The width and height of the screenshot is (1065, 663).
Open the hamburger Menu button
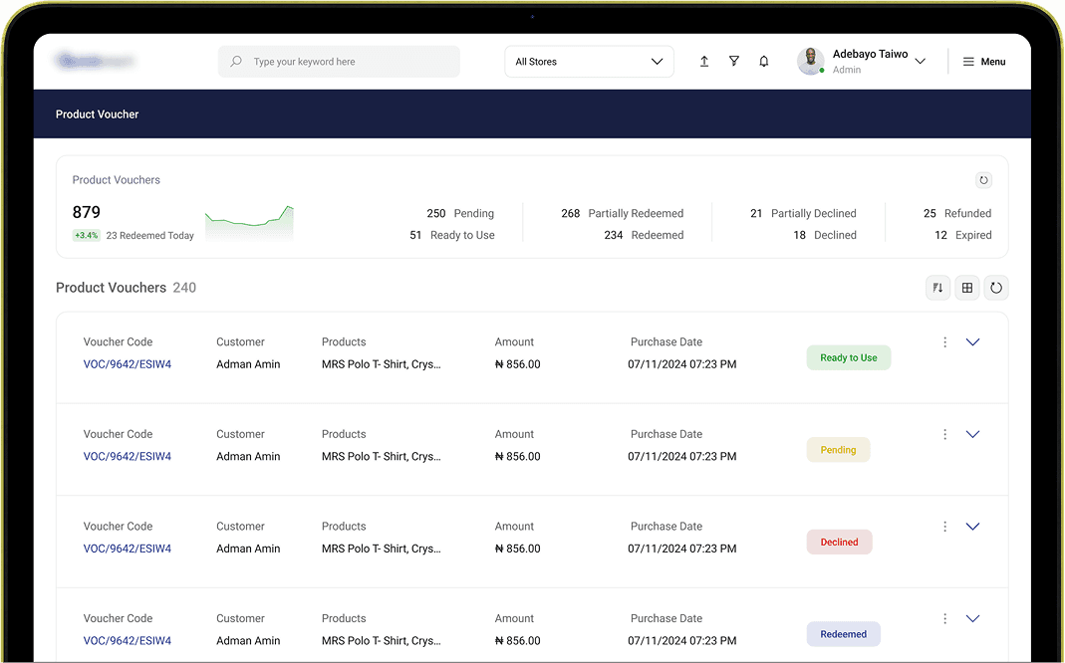(x=984, y=61)
